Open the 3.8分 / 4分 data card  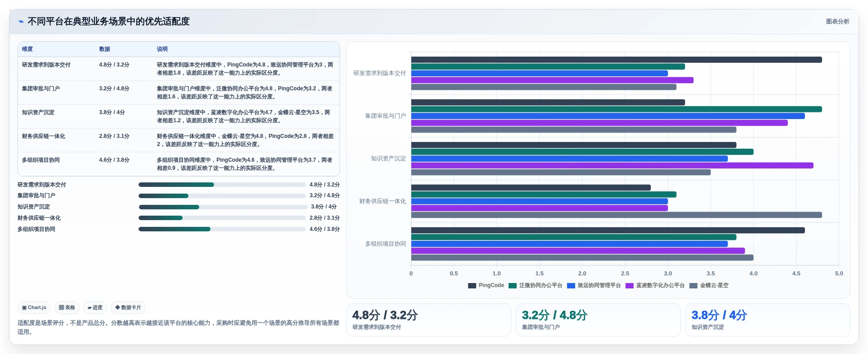pos(768,320)
